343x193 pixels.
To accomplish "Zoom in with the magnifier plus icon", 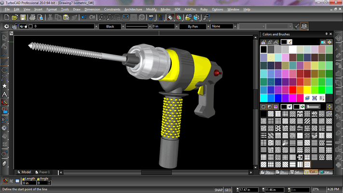I will pos(101,17).
